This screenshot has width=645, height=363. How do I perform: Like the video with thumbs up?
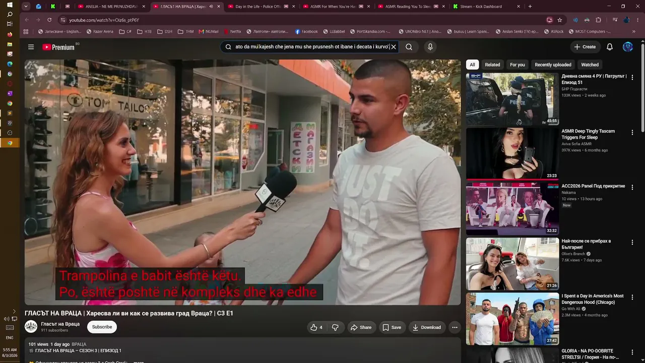pyautogui.click(x=316, y=327)
